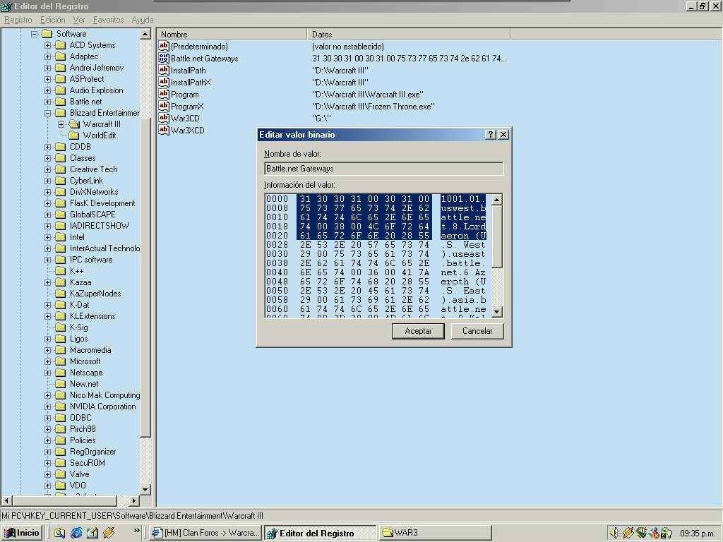Image resolution: width=723 pixels, height=542 pixels.
Task: Close the Editar valor binario dialog
Action: [503, 135]
